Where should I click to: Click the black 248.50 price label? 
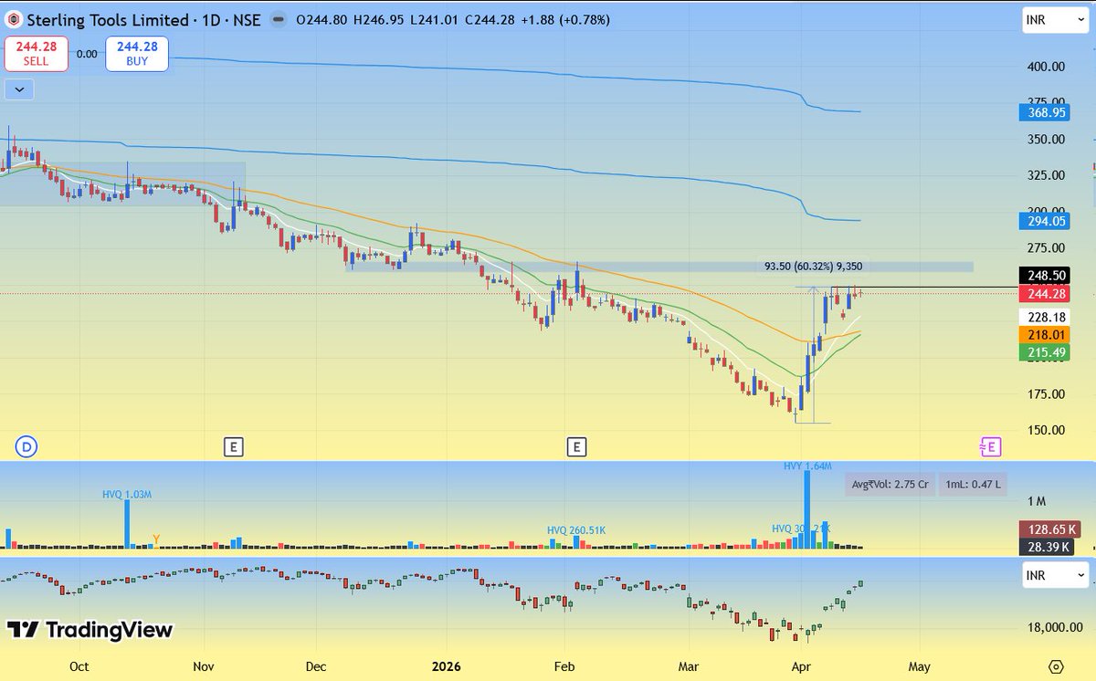pyautogui.click(x=1045, y=276)
